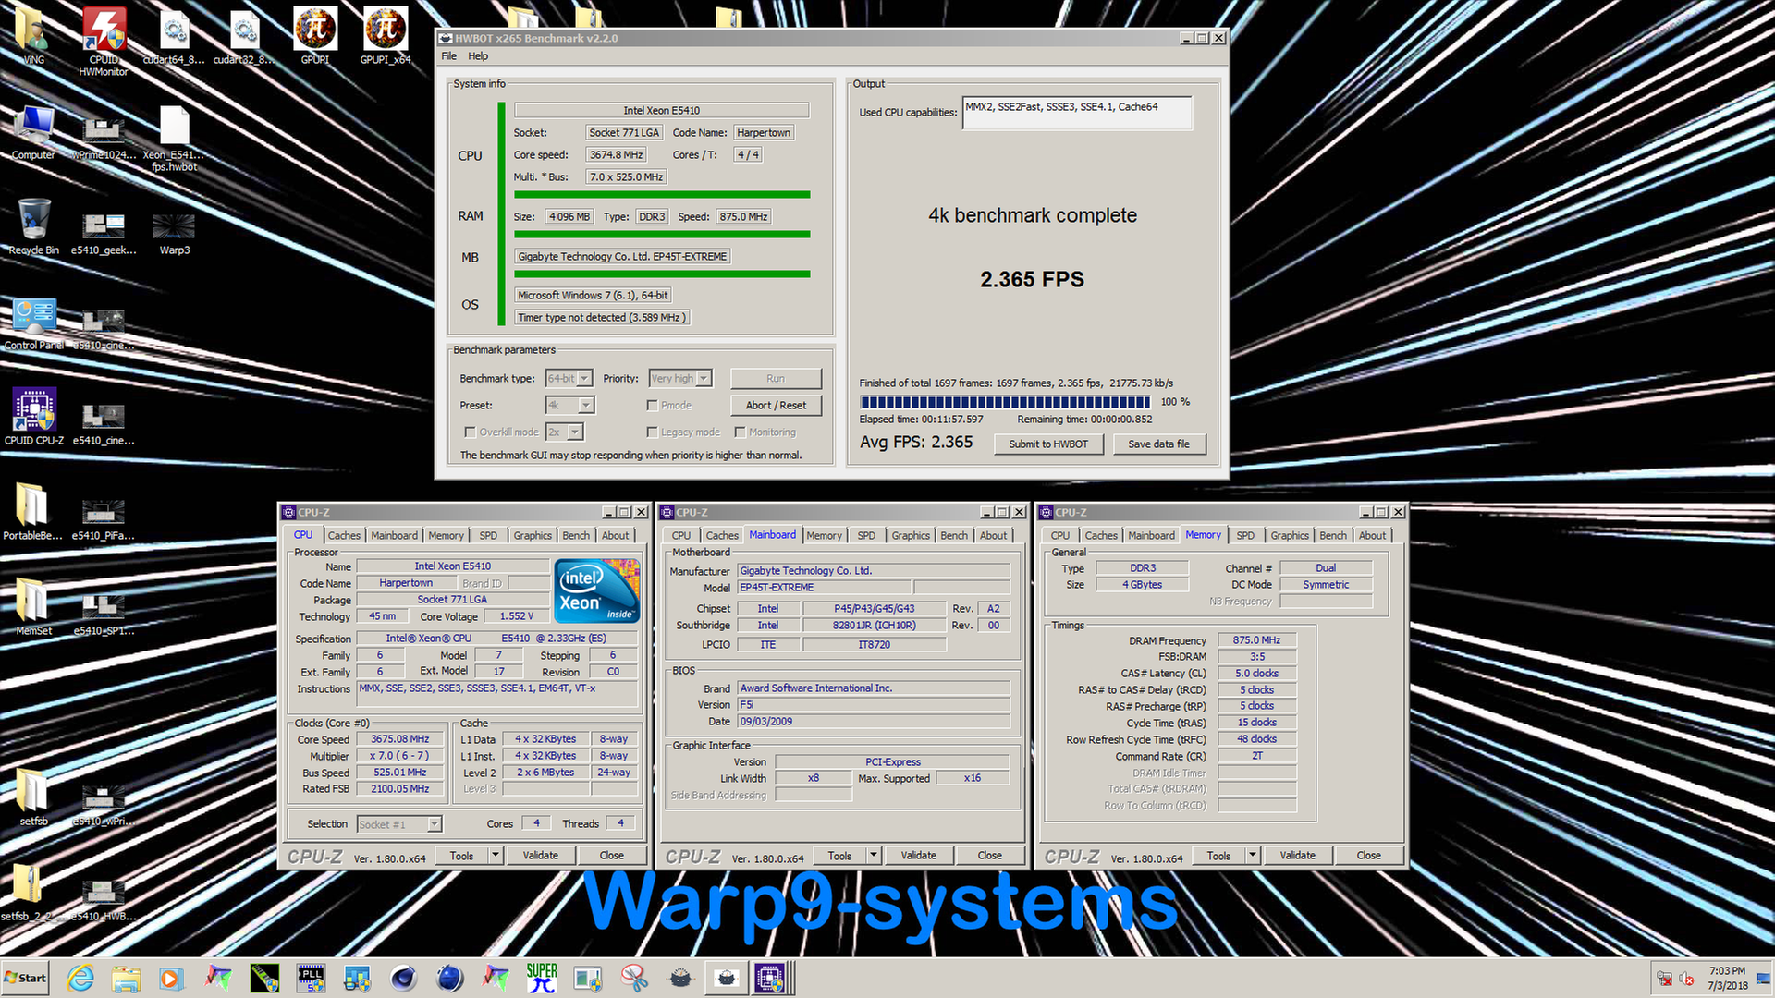Select the cudart32 DLL file on desktop
The image size is (1775, 998).
244,36
